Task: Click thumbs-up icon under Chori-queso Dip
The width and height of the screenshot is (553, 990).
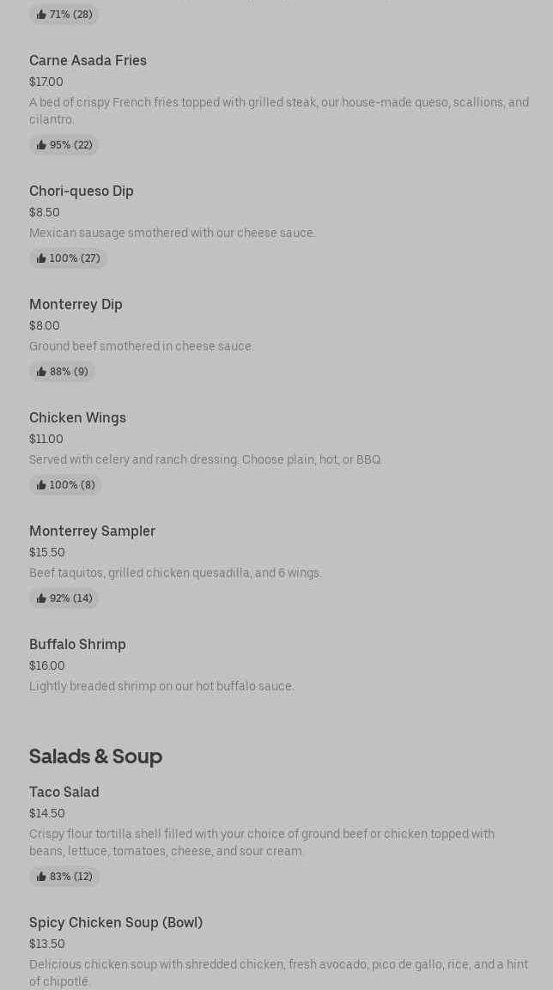Action: pos(41,258)
